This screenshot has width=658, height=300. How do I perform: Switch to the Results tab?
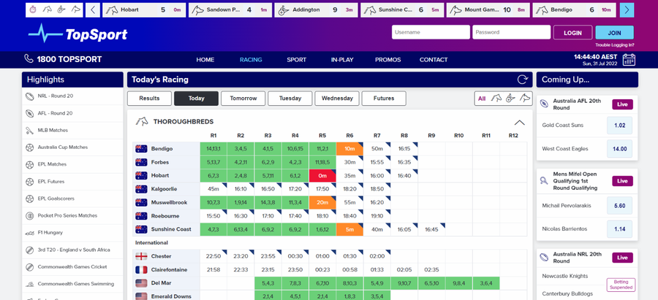point(149,99)
